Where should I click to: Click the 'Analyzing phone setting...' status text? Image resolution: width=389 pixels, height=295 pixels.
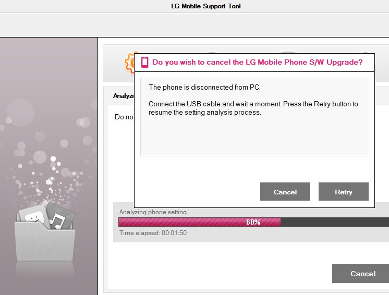pyautogui.click(x=155, y=212)
